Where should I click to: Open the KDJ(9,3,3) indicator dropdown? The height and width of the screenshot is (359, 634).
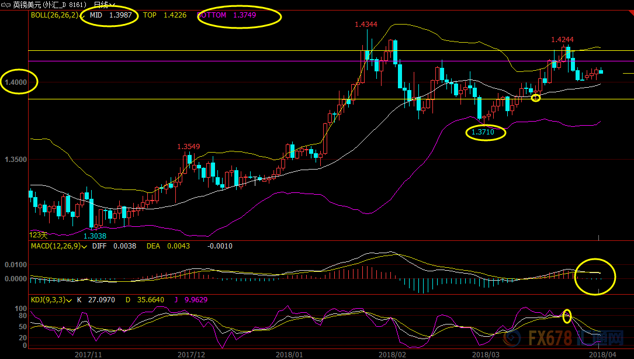pos(70,300)
